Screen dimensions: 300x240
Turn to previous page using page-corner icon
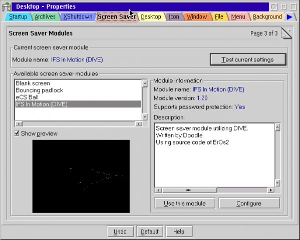pos(285,35)
